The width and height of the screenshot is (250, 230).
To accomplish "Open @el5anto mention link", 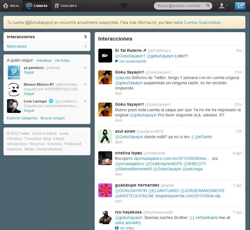I will tap(203, 137).
